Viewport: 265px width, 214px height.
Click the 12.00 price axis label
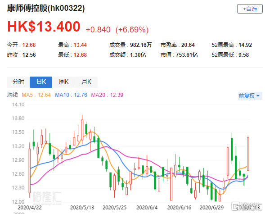(x=18, y=202)
